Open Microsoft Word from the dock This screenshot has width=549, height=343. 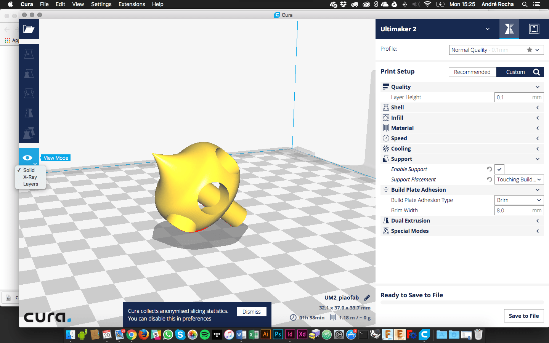(241, 335)
